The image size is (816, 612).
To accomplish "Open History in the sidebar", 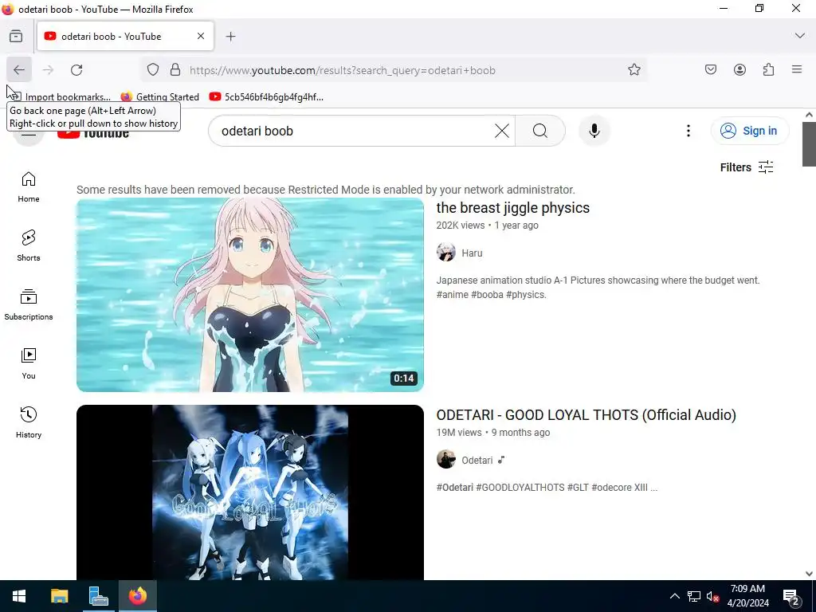I will 29,422.
